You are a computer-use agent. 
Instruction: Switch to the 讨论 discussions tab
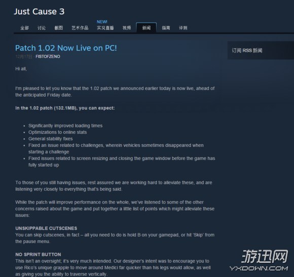(42, 28)
